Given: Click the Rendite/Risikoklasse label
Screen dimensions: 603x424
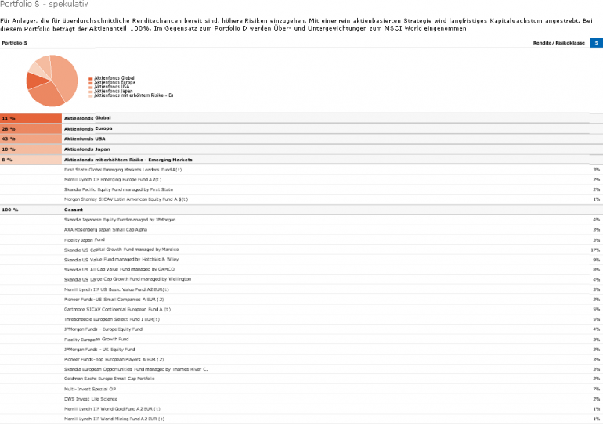Looking at the screenshot, I should point(559,43).
